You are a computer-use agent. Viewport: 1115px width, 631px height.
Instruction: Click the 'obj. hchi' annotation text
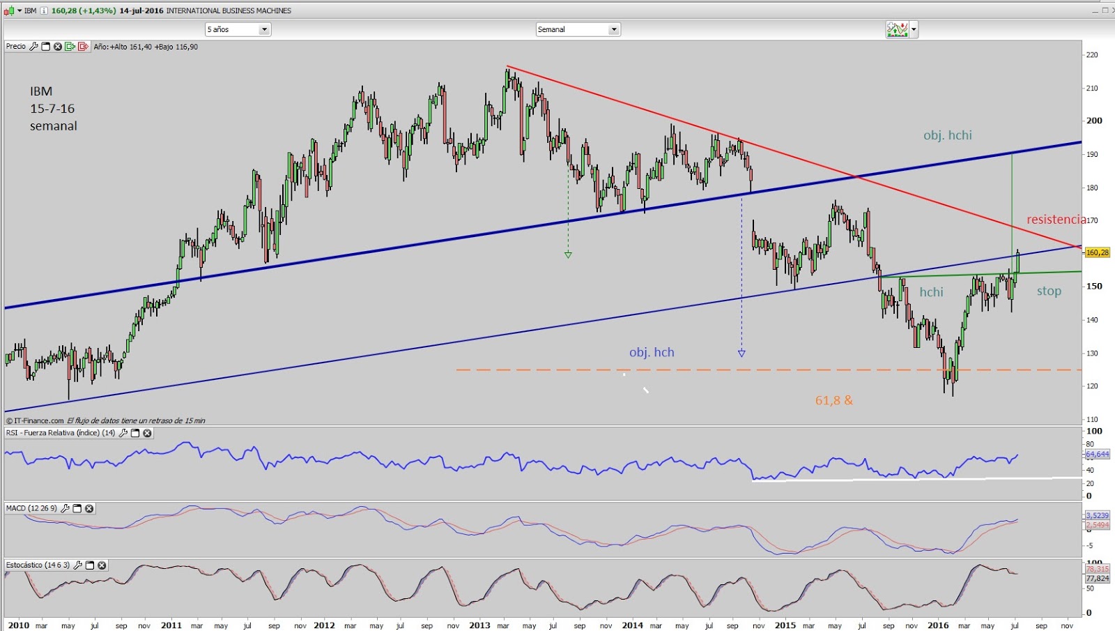click(x=947, y=135)
